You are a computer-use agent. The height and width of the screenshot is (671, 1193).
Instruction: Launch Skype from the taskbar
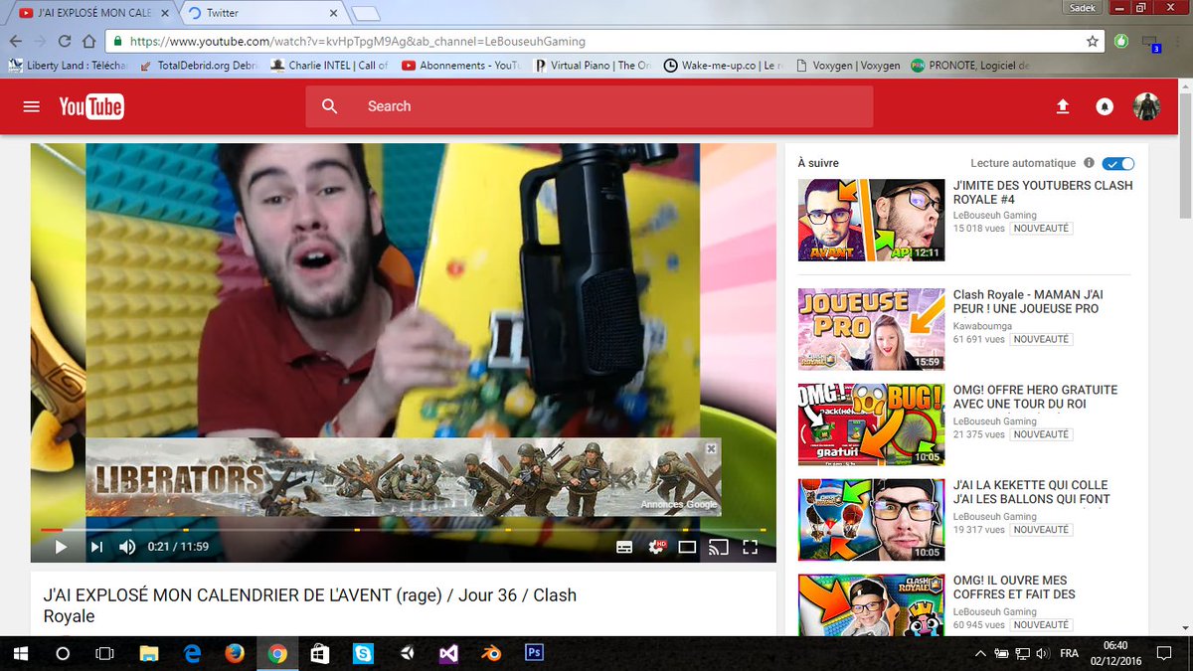pos(363,653)
